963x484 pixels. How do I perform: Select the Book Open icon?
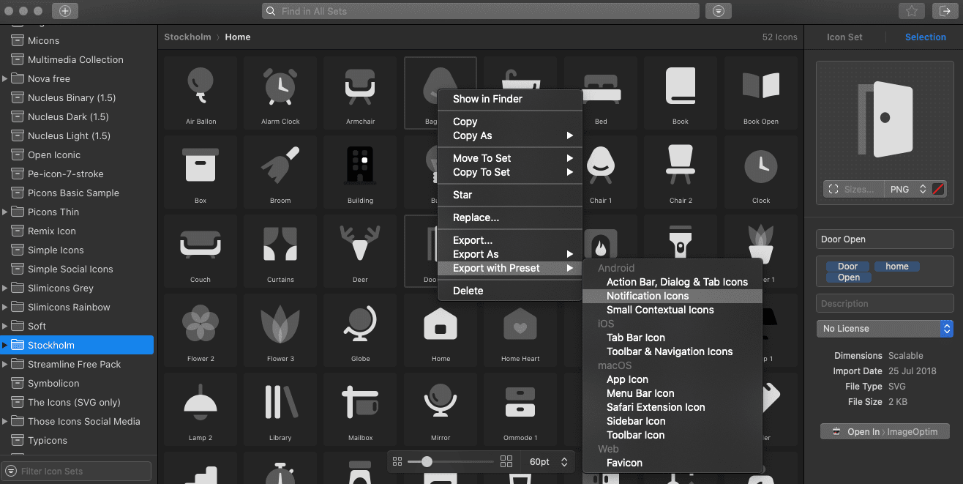pyautogui.click(x=760, y=93)
